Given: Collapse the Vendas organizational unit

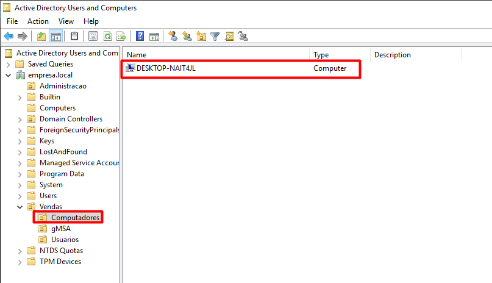Looking at the screenshot, I should pos(20,207).
